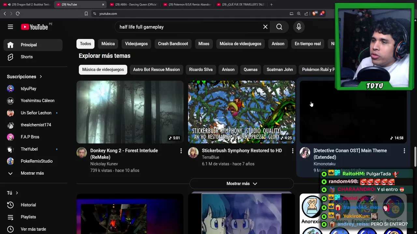Go to Shorts in the sidebar
The height and width of the screenshot is (234, 417).
33,57
